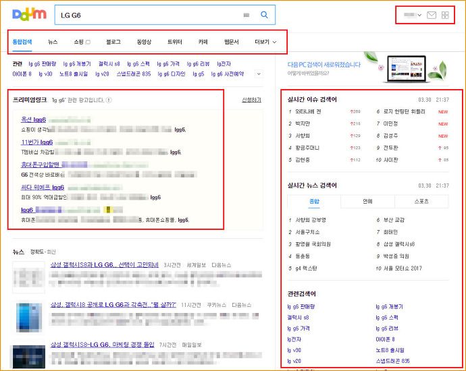This screenshot has width=466, height=371.
Task: Click news keyword 서울구치소
Action: coord(307,232)
